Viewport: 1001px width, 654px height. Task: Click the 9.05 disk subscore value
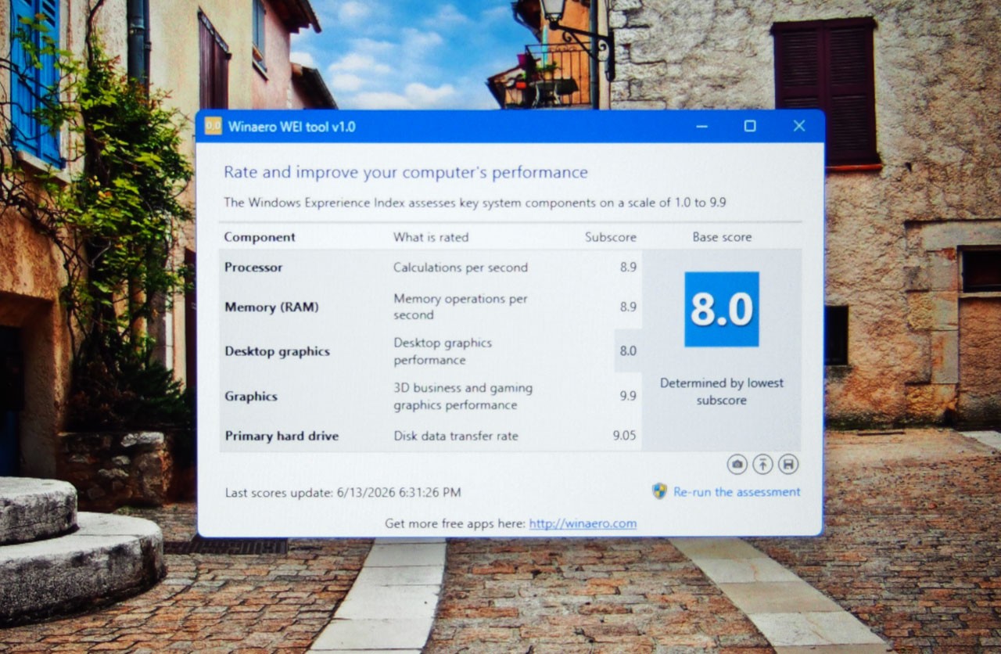click(624, 436)
